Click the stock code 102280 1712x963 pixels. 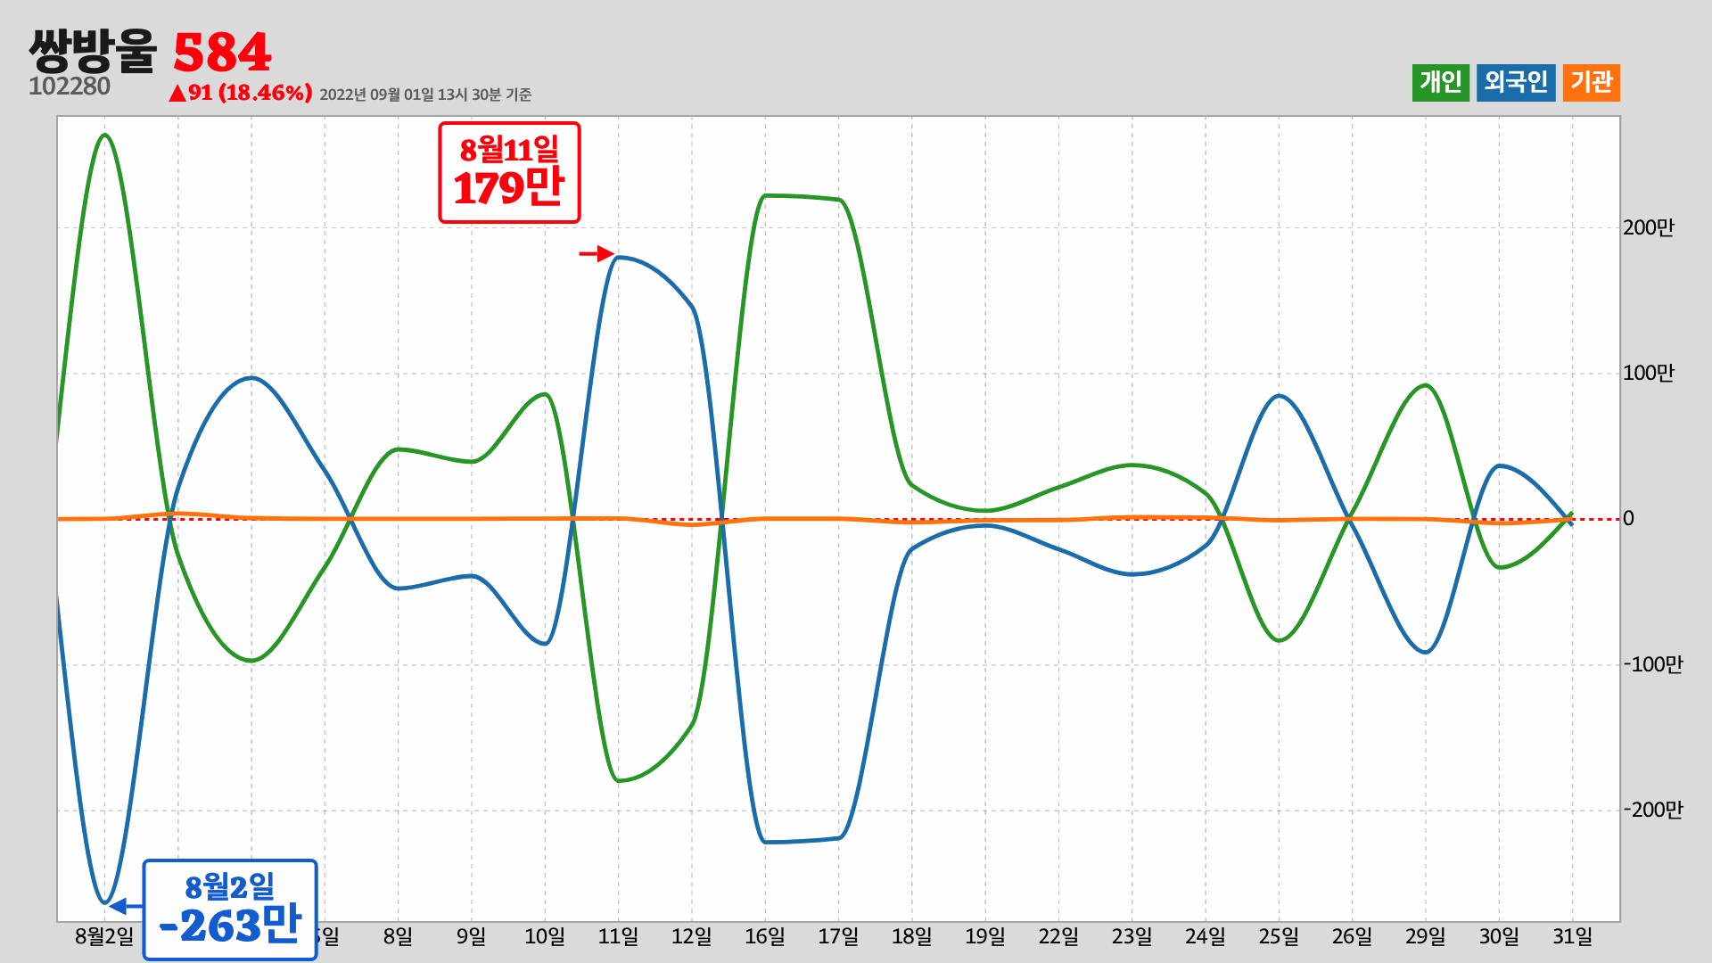point(70,86)
